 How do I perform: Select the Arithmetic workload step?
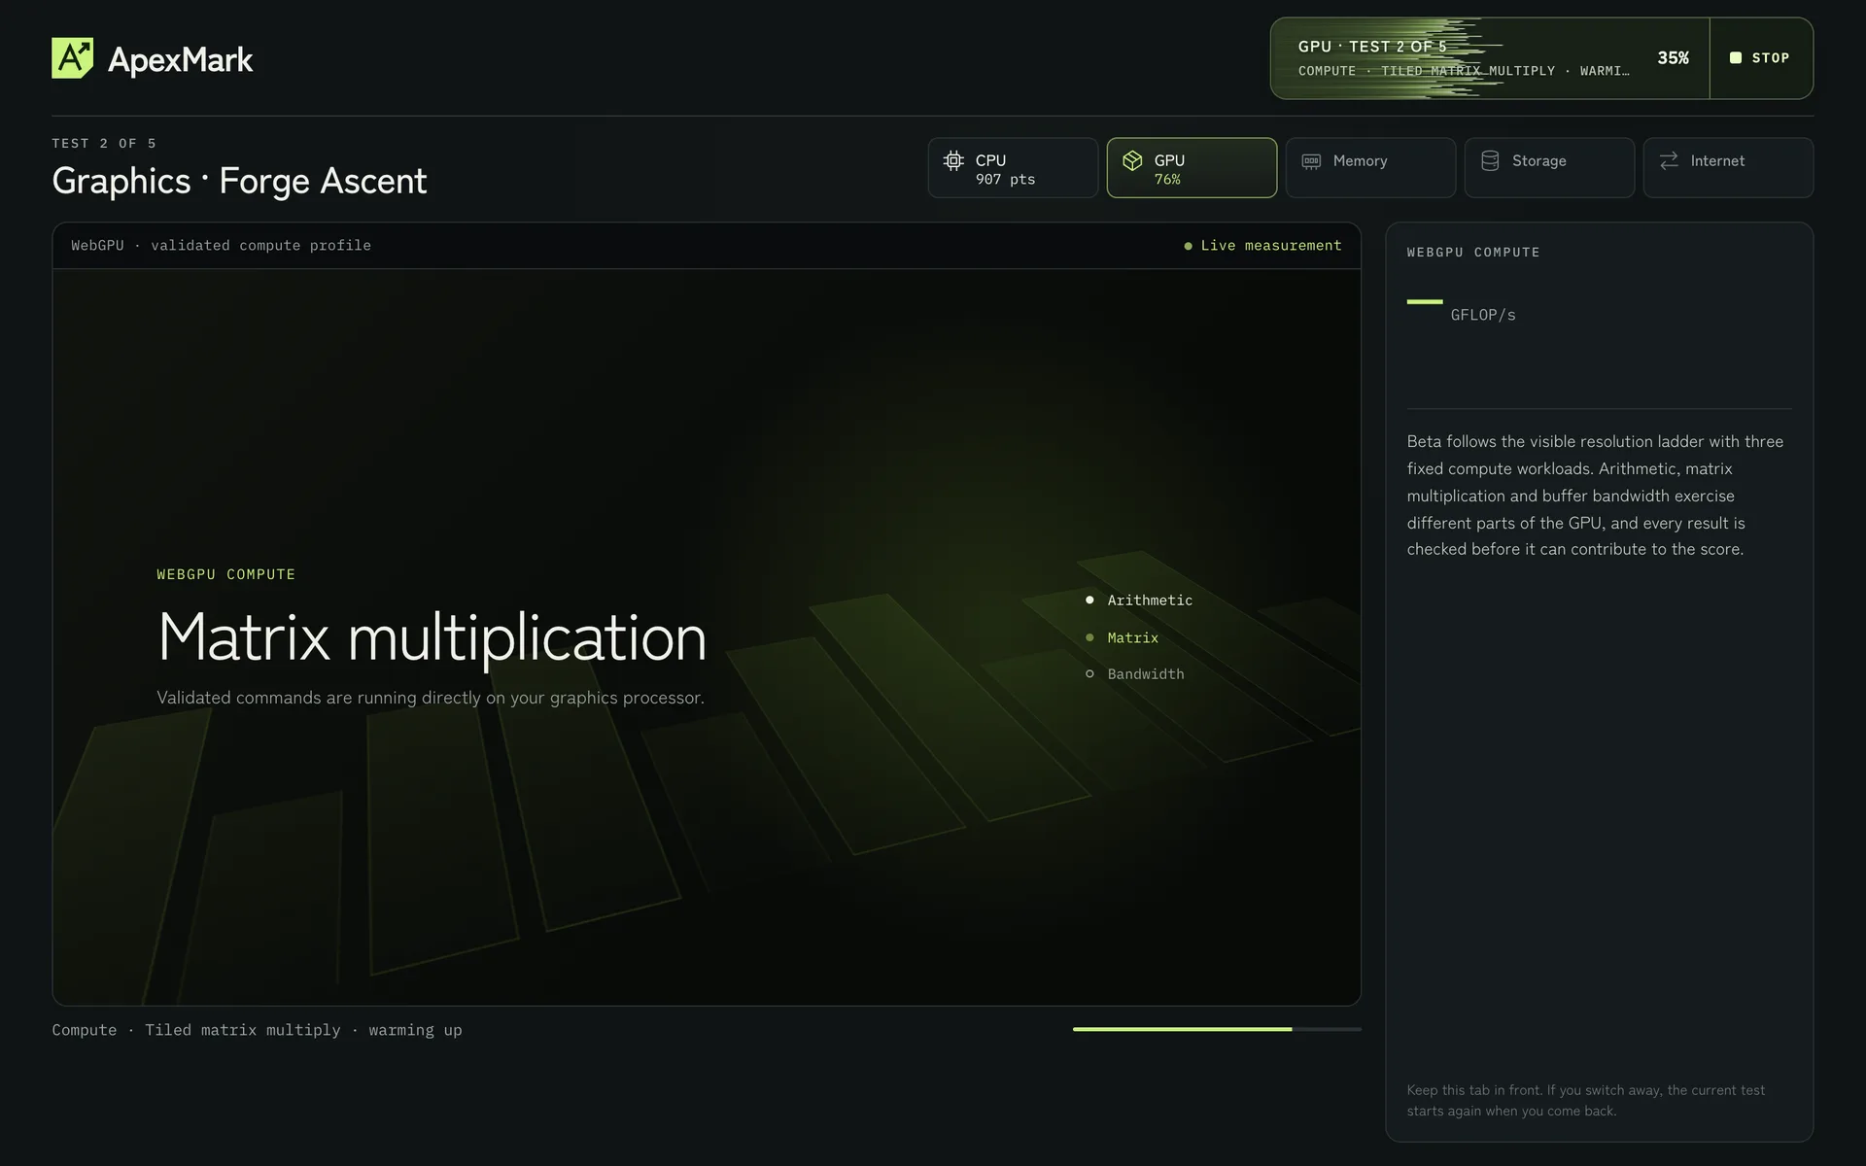click(x=1139, y=600)
